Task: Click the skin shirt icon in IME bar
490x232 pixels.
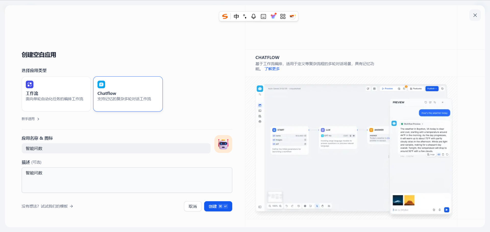Action: pos(273,17)
